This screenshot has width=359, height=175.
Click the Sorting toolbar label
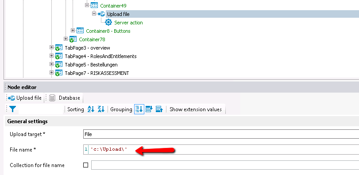tap(76, 109)
